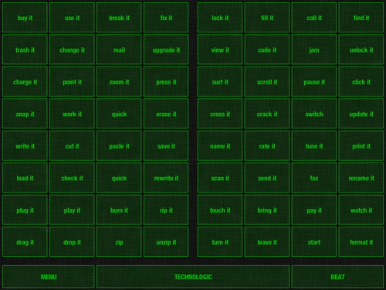Trigger the 'play it' pad
The width and height of the screenshot is (386, 290).
point(72,210)
